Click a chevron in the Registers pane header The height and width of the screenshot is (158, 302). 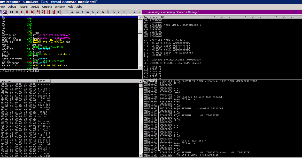click(207, 17)
